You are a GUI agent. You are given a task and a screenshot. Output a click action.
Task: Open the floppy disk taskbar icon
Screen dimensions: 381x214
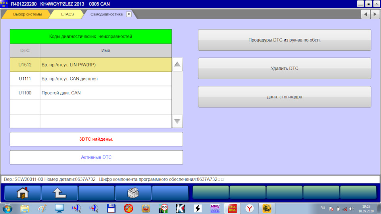111,208
